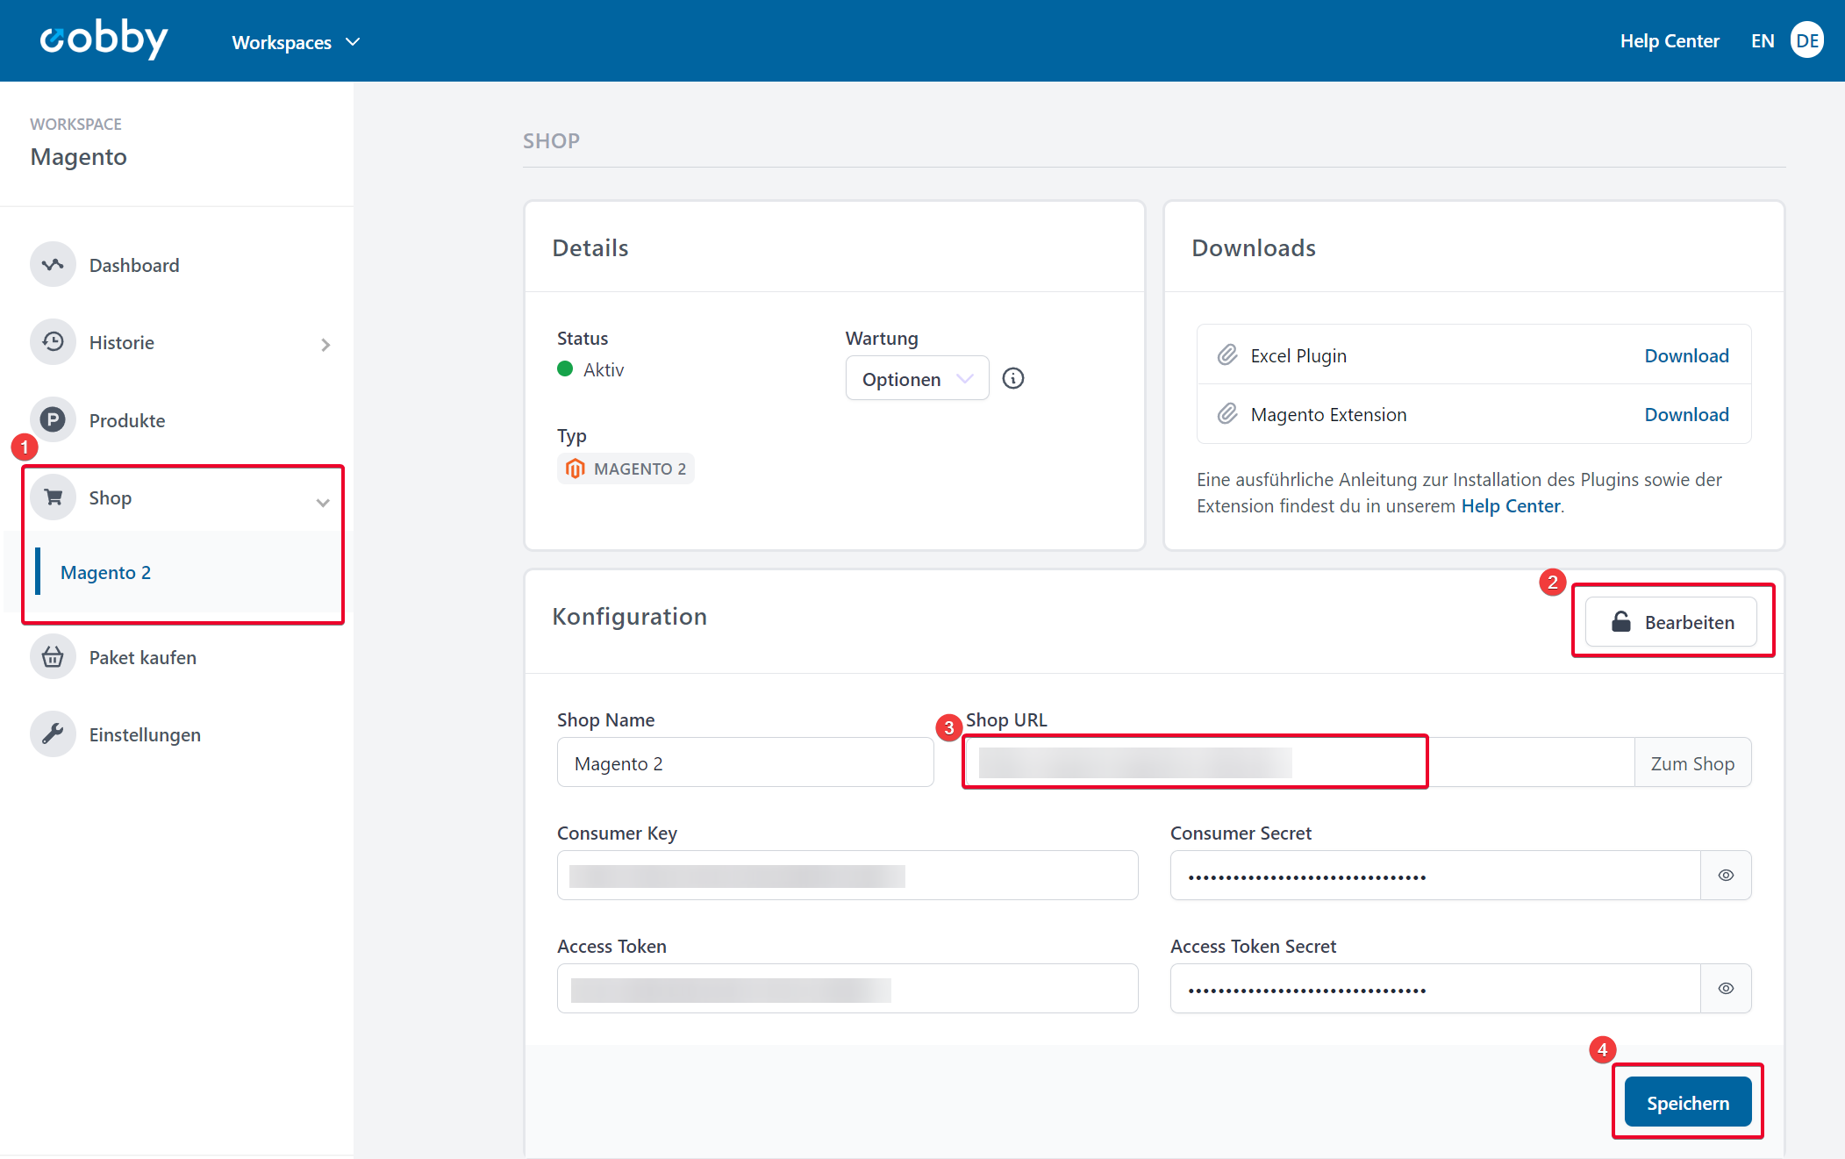Follow the Help Center link in Downloads text
The width and height of the screenshot is (1845, 1159).
coord(1511,505)
